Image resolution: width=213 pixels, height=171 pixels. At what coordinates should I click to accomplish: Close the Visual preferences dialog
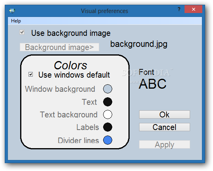(x=194, y=9)
